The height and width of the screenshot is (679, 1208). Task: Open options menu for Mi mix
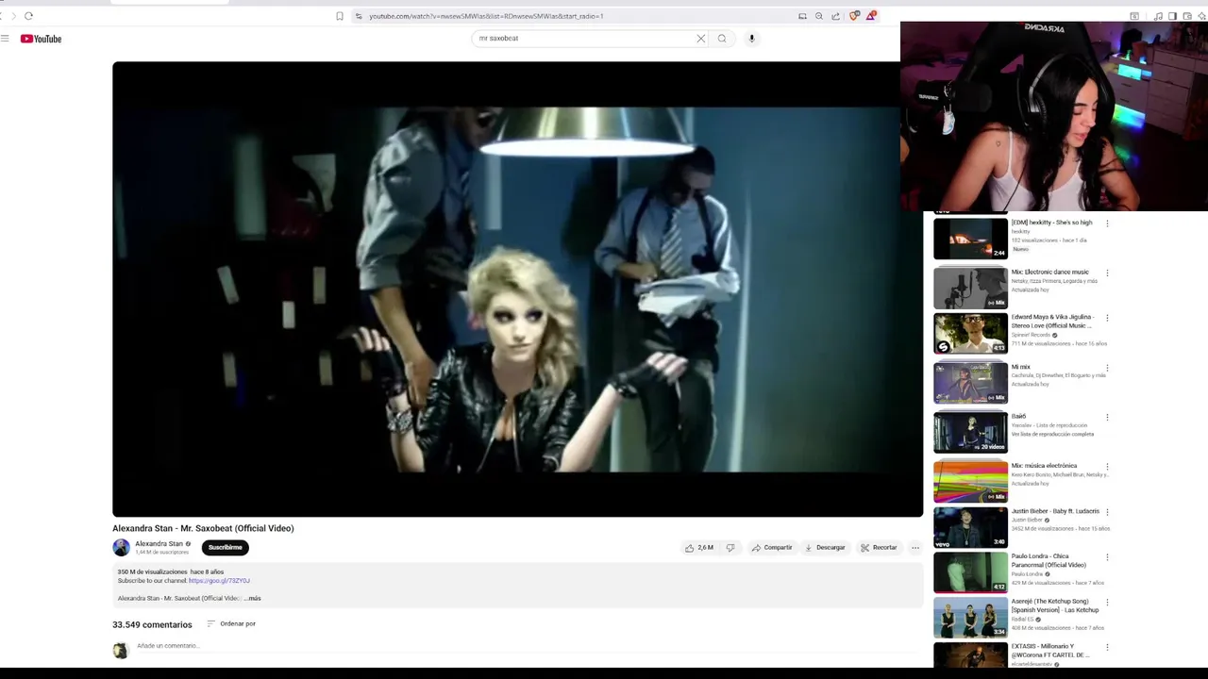[1107, 368]
